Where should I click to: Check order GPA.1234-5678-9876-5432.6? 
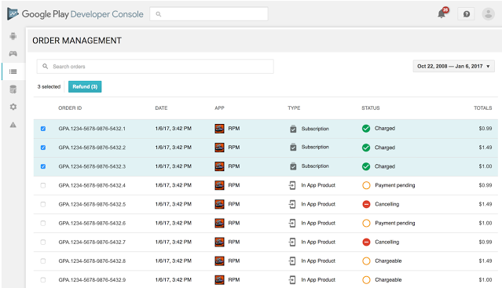[x=43, y=223]
